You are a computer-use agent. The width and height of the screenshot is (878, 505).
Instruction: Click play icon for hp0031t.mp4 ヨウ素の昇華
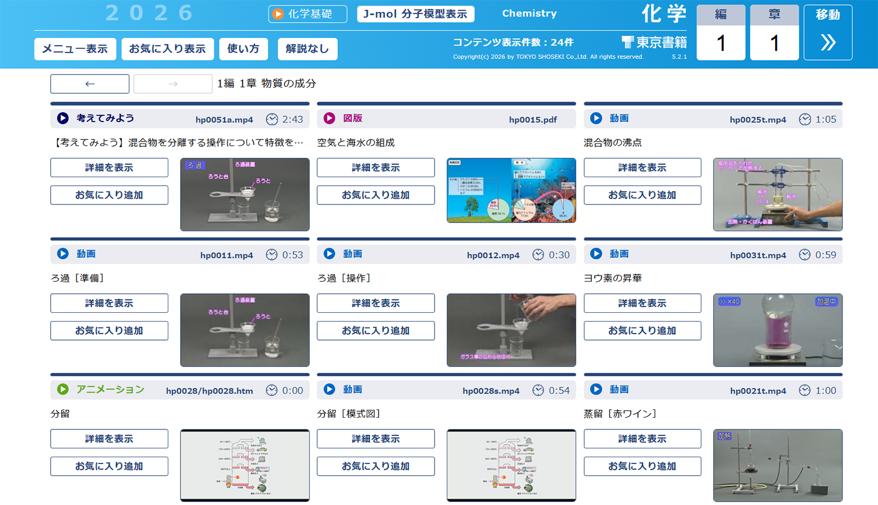[x=596, y=254]
